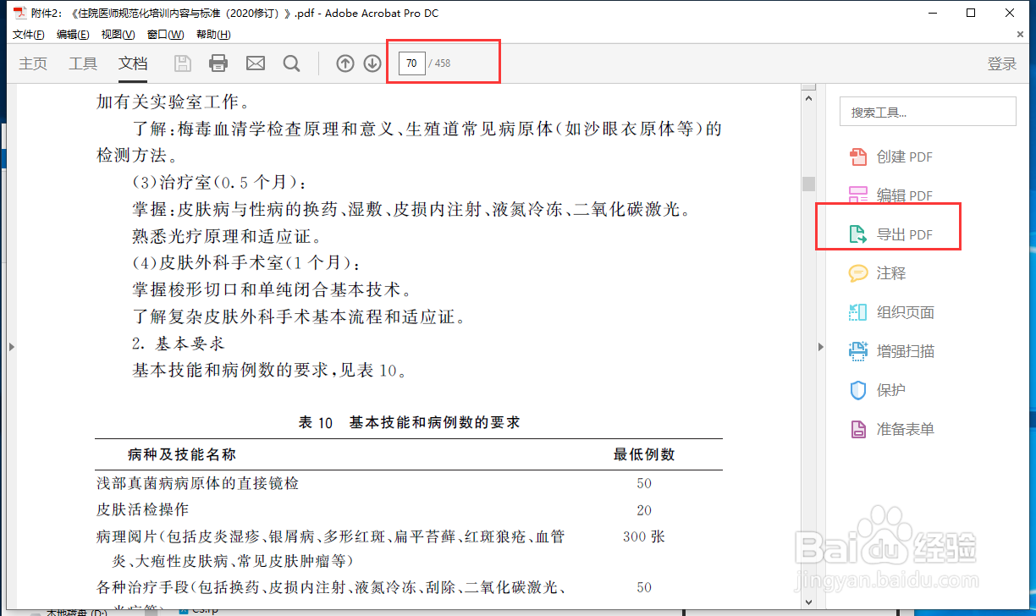This screenshot has height=616, width=1036.
Task: Select 增强扫描 tool label
Action: pyautogui.click(x=906, y=351)
